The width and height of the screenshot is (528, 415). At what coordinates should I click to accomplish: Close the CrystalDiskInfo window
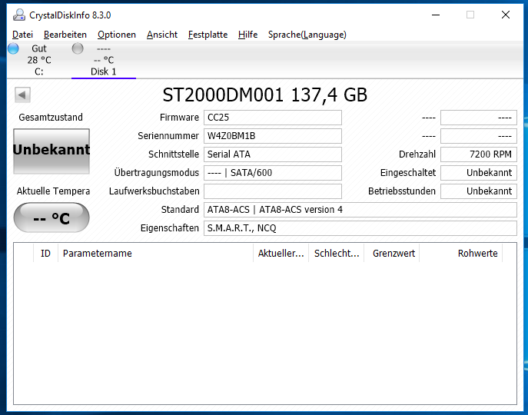pyautogui.click(x=506, y=15)
